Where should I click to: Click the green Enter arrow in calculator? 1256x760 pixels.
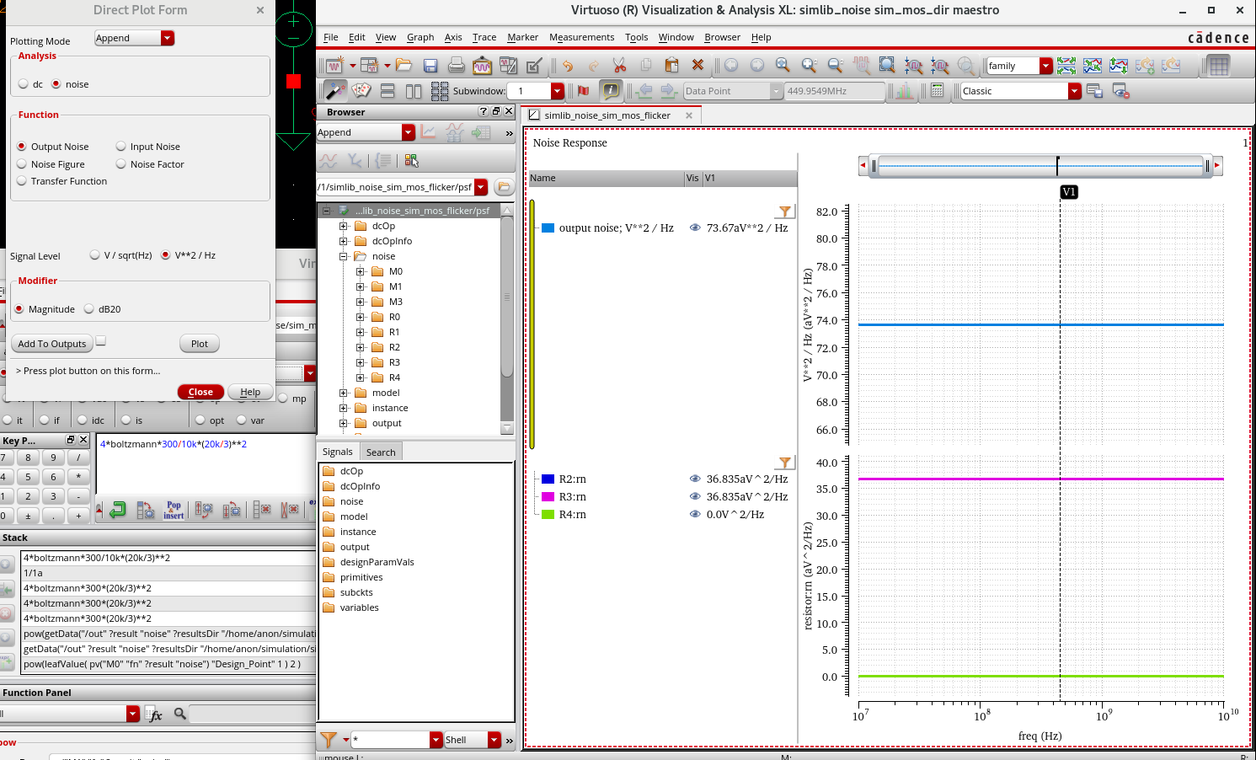(x=118, y=510)
